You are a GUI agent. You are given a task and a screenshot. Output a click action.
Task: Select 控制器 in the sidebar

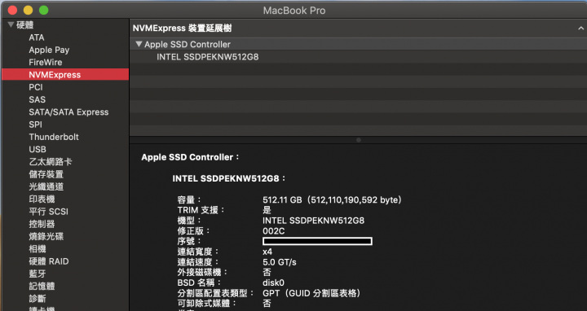pos(42,224)
